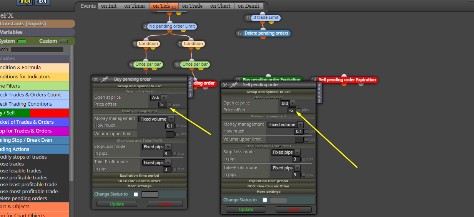Screen dimensions: 474x217
Task: Switch to the 'on Trade' event tab
Action: pos(193,6)
